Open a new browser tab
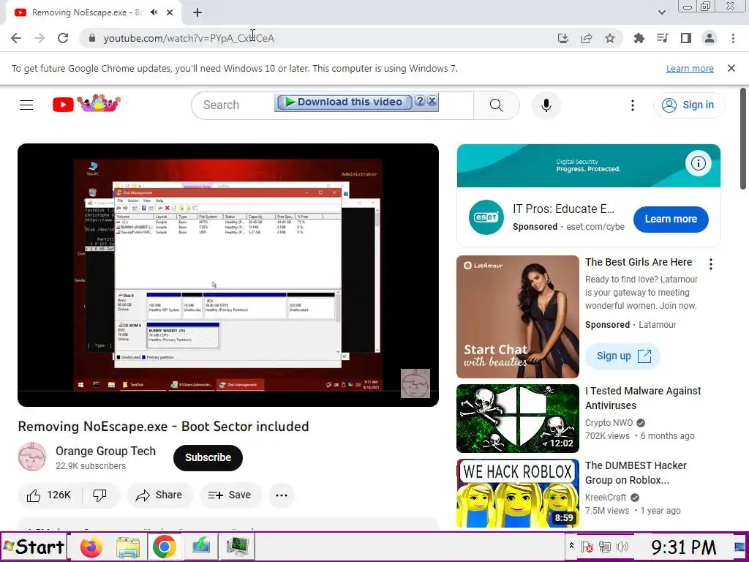 click(197, 12)
